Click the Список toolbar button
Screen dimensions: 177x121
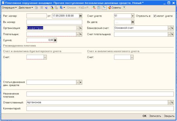pyautogui.click(x=71, y=8)
